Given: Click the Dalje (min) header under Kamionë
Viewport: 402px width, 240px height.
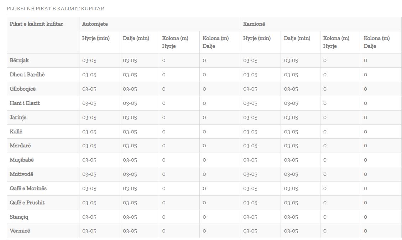Looking at the screenshot, I should click(297, 38).
